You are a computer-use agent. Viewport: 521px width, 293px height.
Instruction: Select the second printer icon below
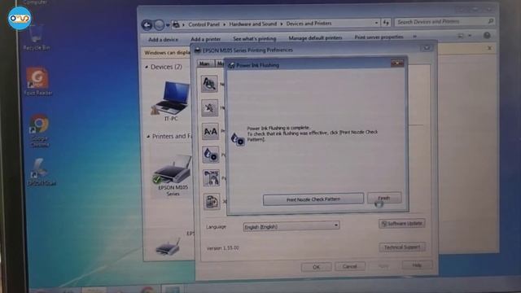[169, 247]
